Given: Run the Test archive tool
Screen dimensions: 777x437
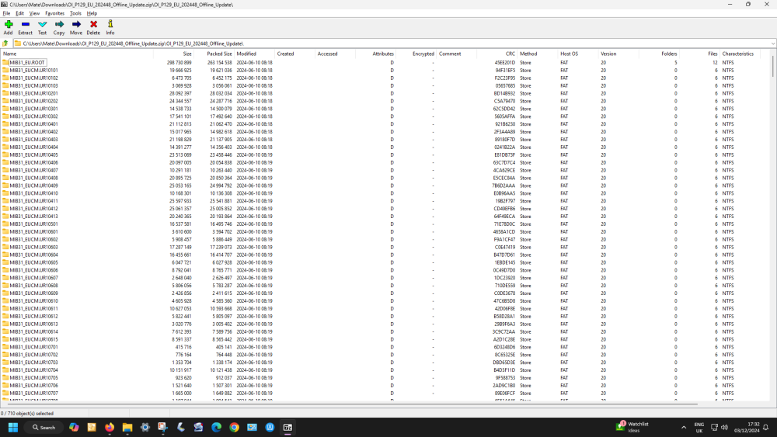Looking at the screenshot, I should [42, 27].
